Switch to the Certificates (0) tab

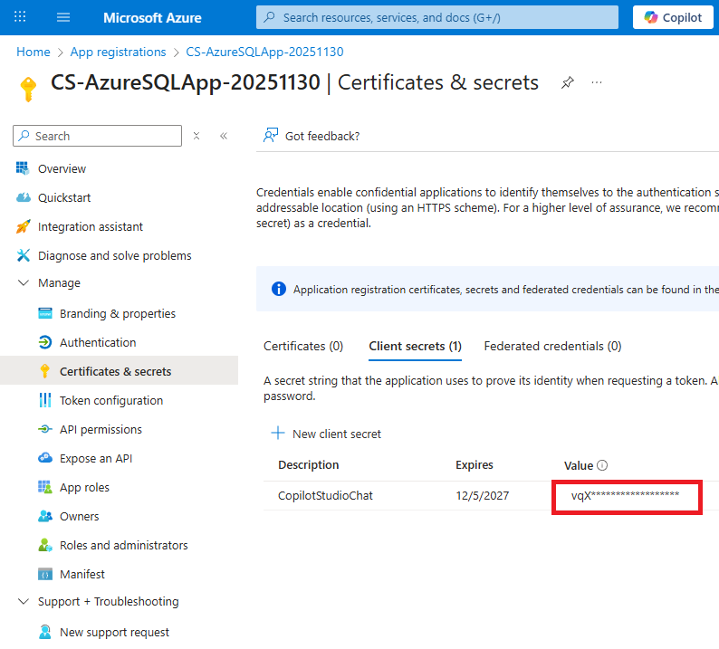[303, 346]
